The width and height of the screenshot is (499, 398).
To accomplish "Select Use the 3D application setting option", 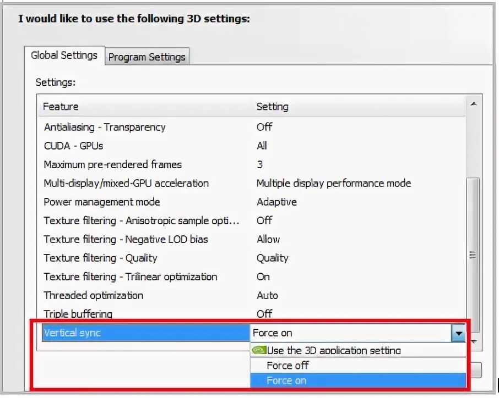I will point(334,350).
